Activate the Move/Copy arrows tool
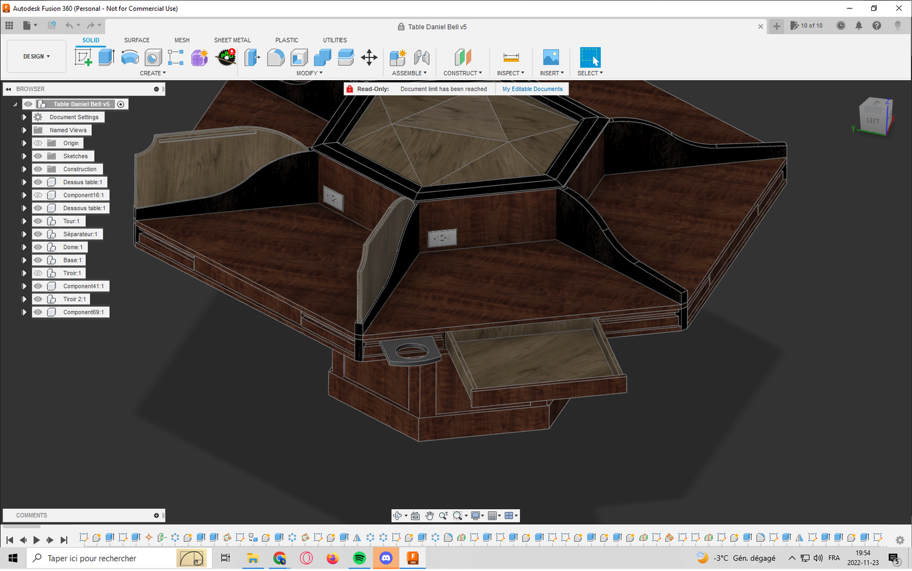The image size is (912, 571). (369, 57)
